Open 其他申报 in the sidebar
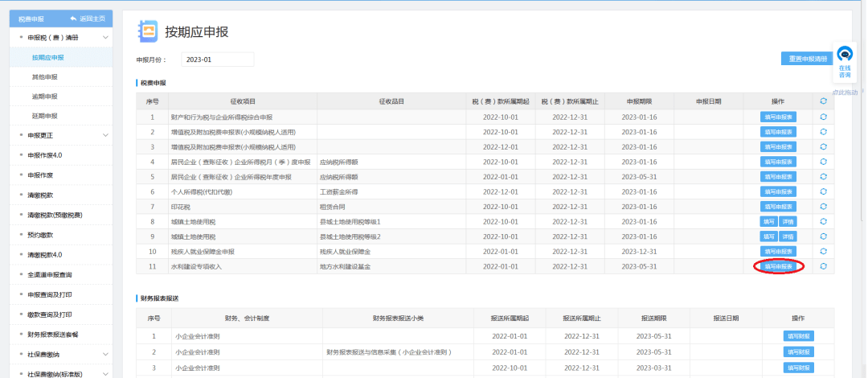The width and height of the screenshot is (868, 378). tap(44, 77)
